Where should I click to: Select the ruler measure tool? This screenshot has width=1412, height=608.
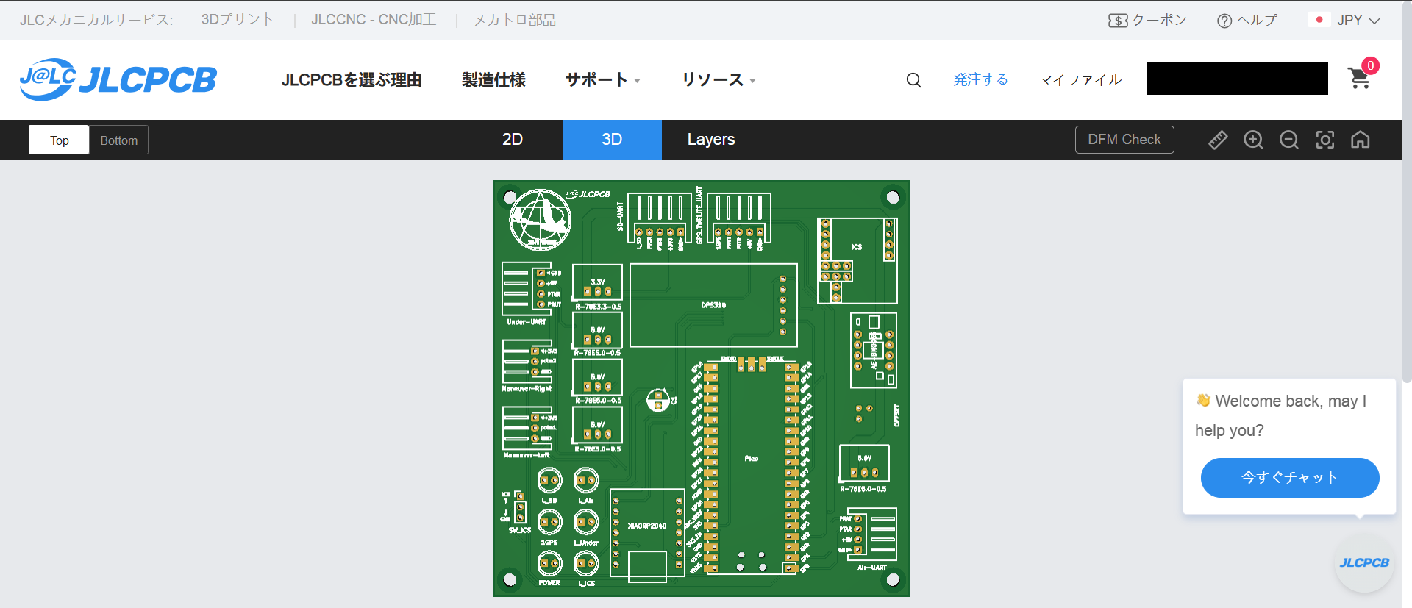pos(1218,140)
